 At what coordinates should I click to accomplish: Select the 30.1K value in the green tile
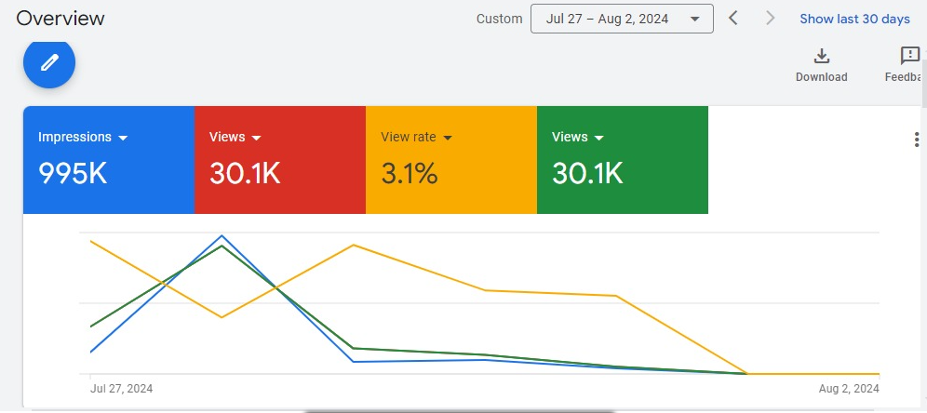pyautogui.click(x=587, y=173)
